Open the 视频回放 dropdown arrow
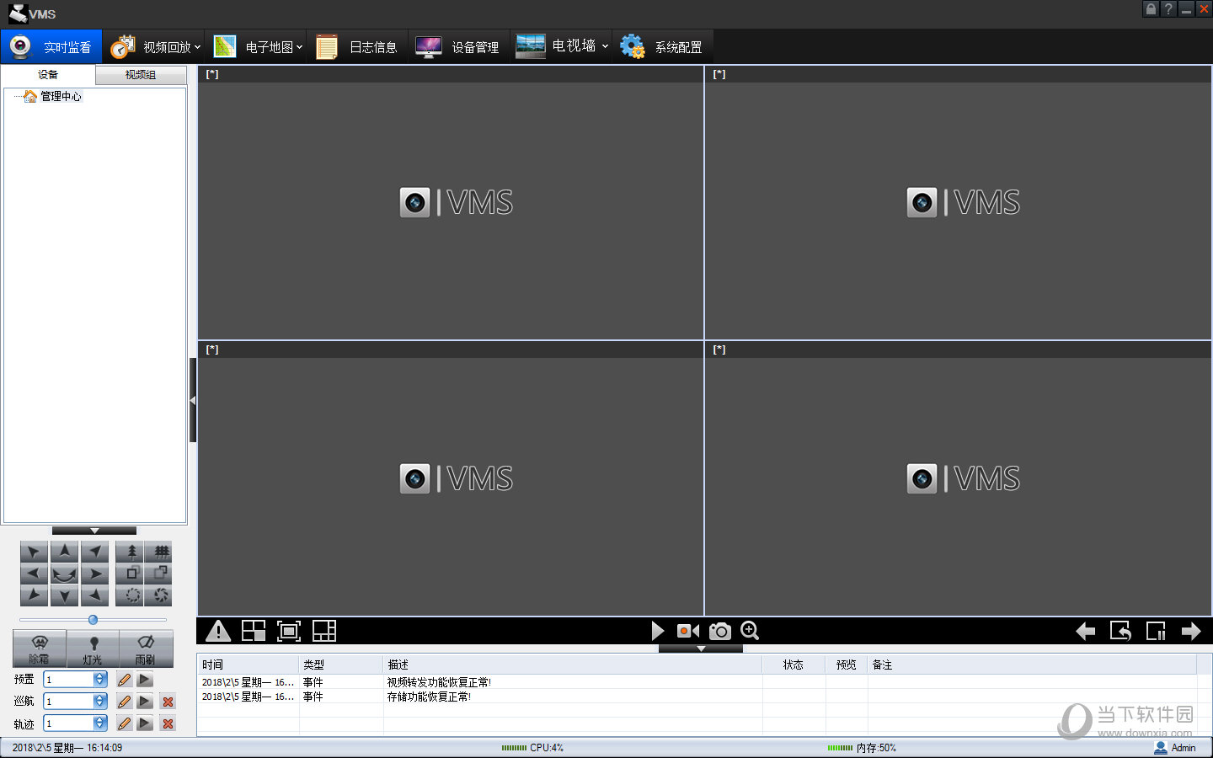This screenshot has width=1213, height=758. pos(198,47)
